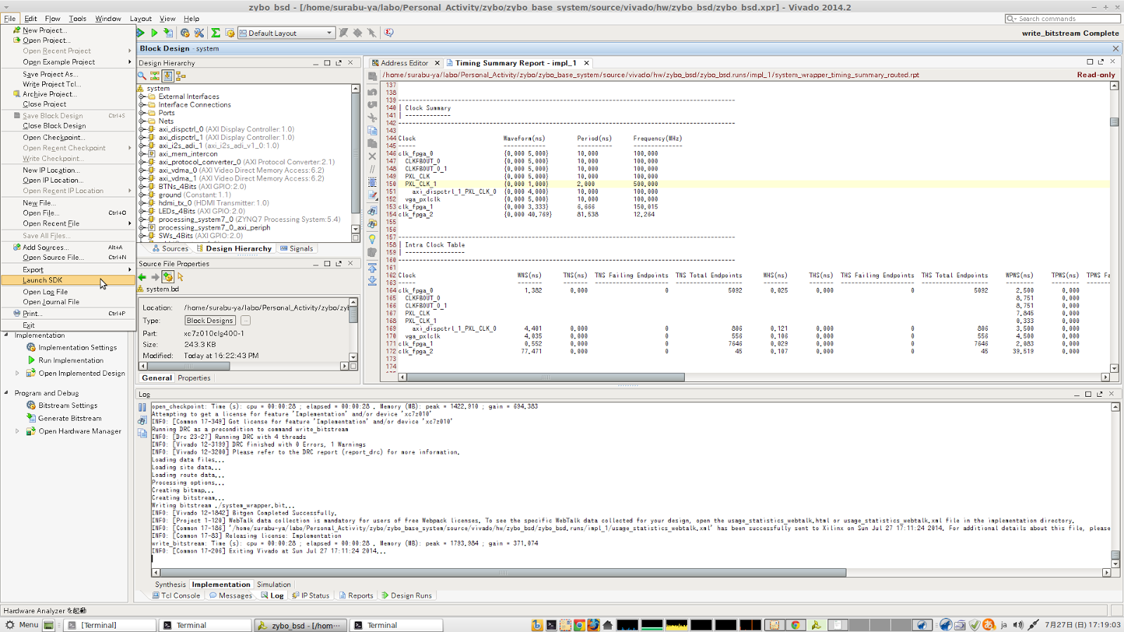The width and height of the screenshot is (1124, 632).
Task: Click the tools wrench toolbar icon
Action: 200,33
